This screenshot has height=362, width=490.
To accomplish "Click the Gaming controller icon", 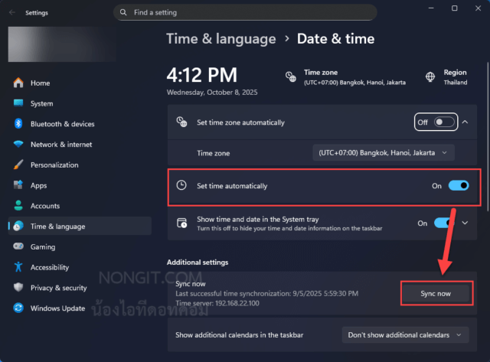I will 18,246.
